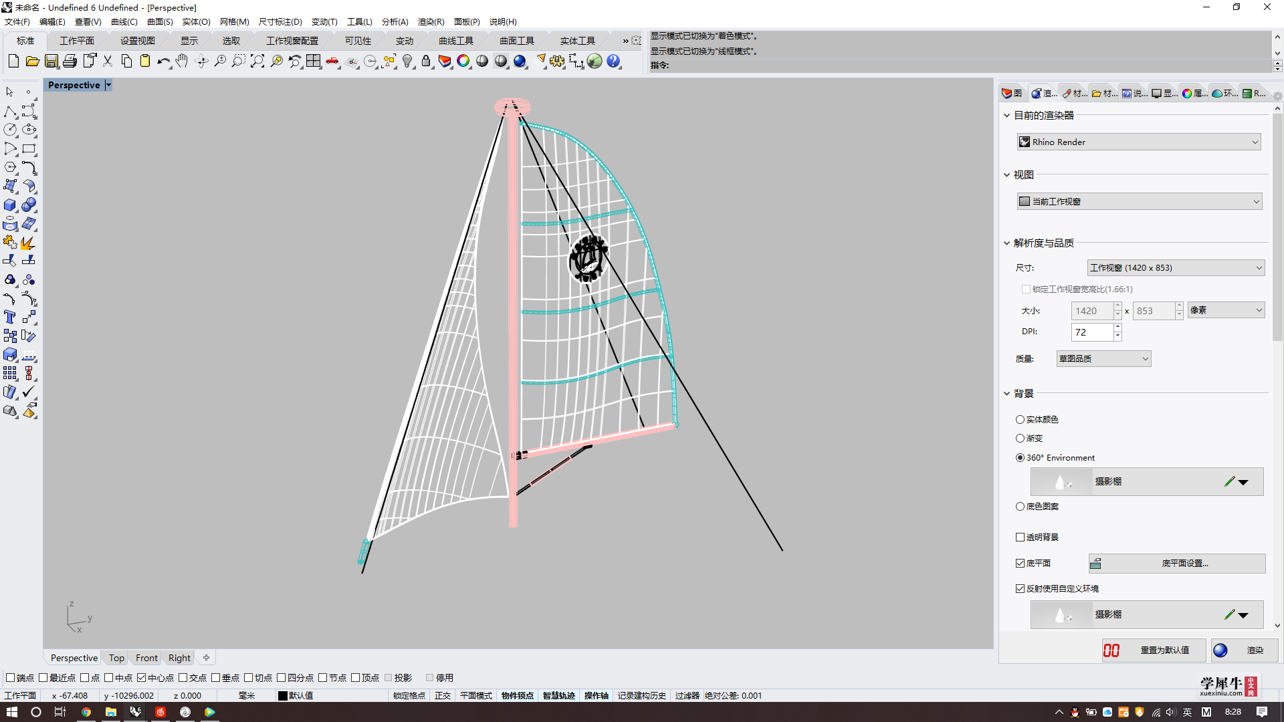Enable the 中点 object snap
Image resolution: width=1284 pixels, height=722 pixels.
tap(109, 678)
